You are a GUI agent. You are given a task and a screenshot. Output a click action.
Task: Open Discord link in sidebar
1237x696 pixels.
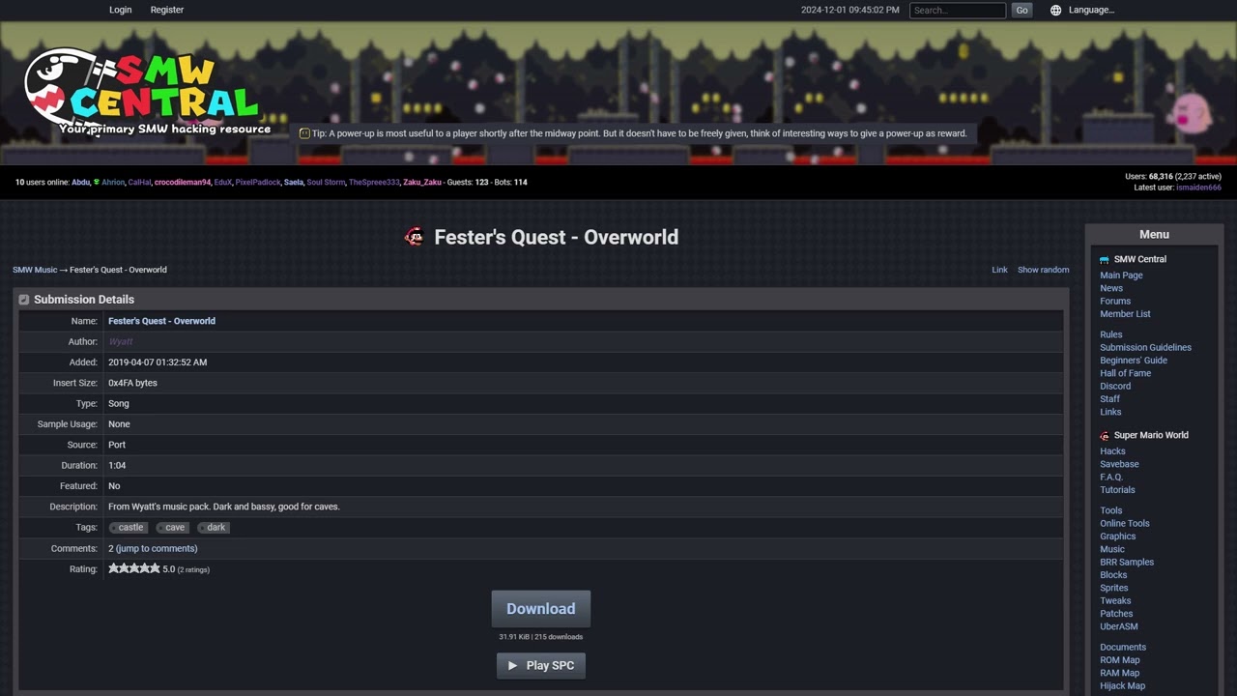(1115, 386)
